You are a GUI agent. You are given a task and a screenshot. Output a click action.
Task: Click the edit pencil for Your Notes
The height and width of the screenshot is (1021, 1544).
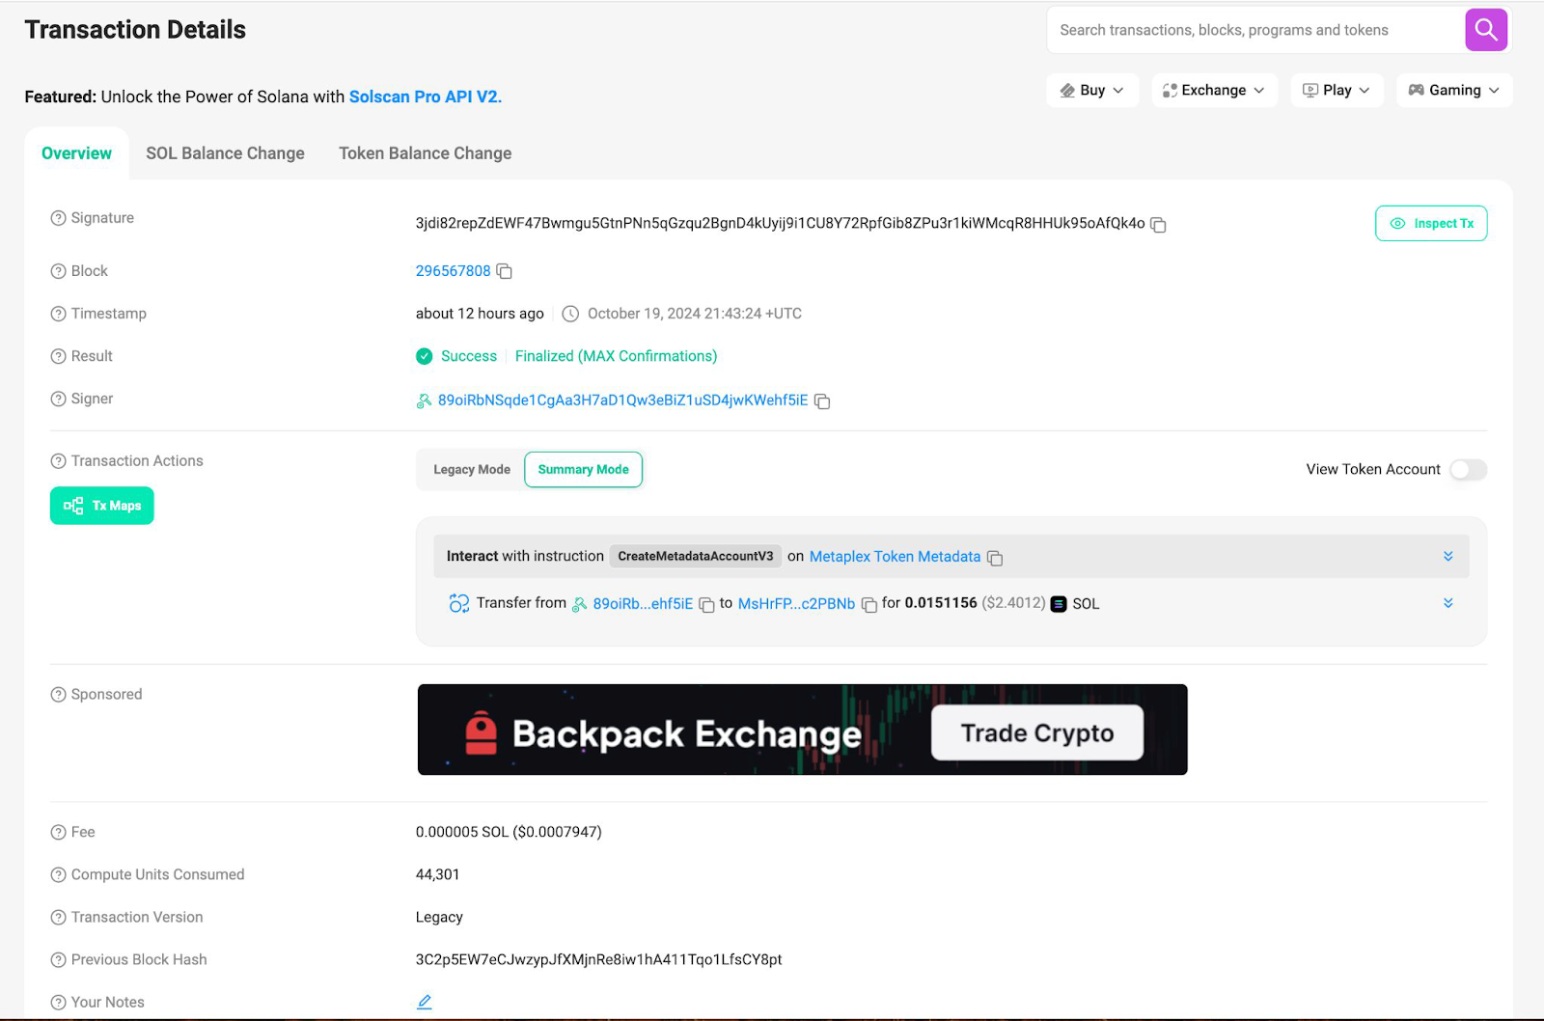(x=424, y=1001)
